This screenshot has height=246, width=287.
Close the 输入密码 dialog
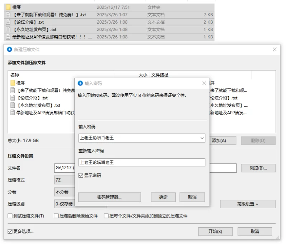coord(204,83)
